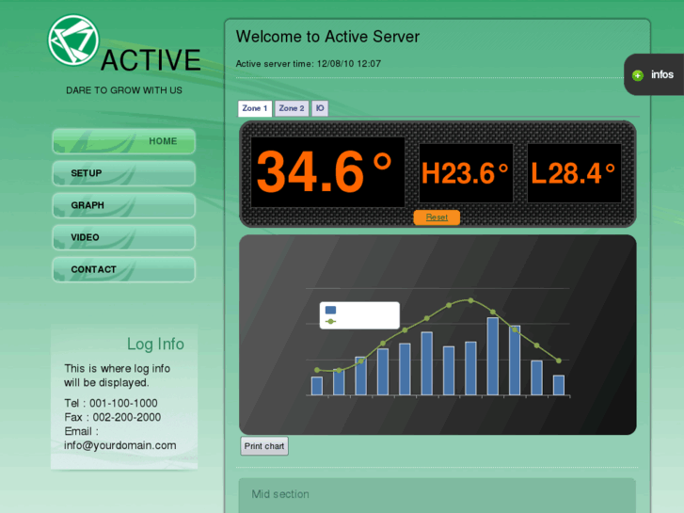Click the chart legend box

pyautogui.click(x=359, y=315)
